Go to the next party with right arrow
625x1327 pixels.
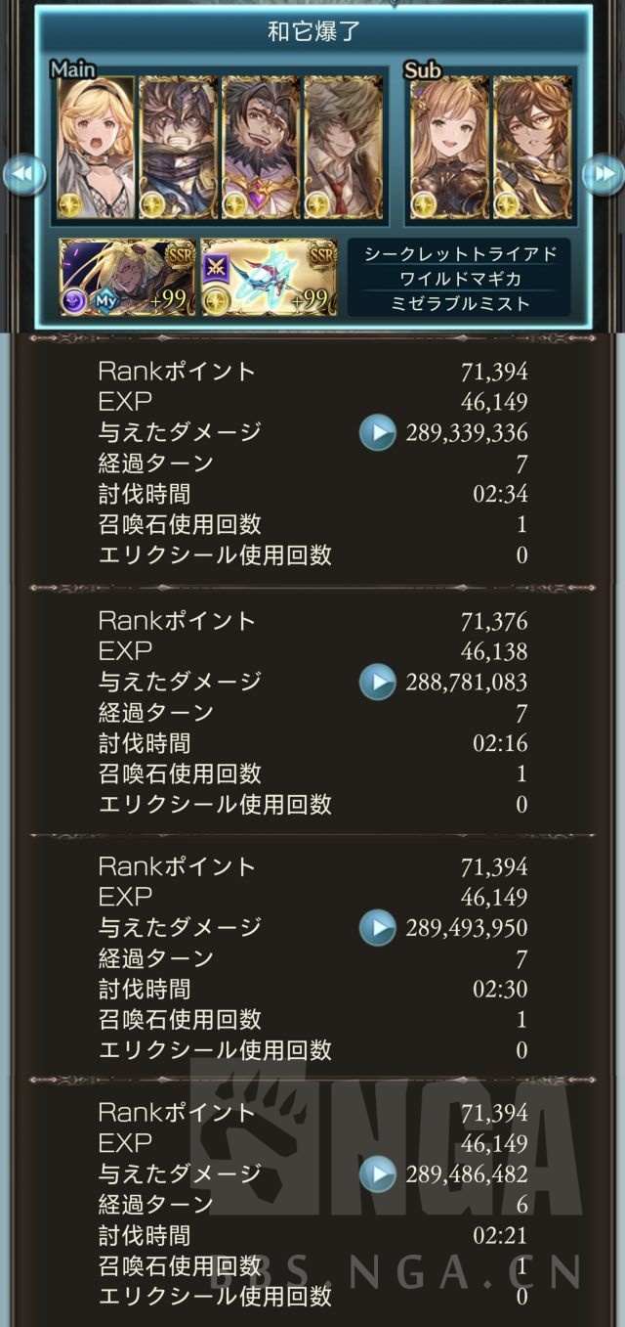(602, 175)
